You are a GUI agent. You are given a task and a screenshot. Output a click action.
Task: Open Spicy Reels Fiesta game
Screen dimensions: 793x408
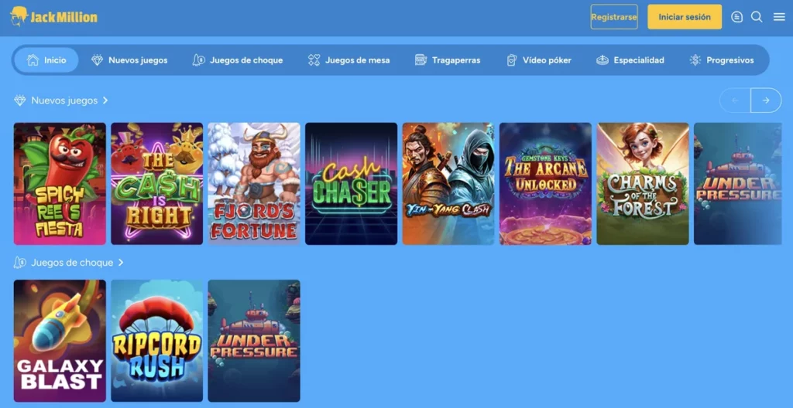coord(60,184)
